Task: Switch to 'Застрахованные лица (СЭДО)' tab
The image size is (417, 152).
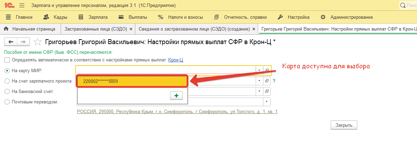Action: pos(96,29)
